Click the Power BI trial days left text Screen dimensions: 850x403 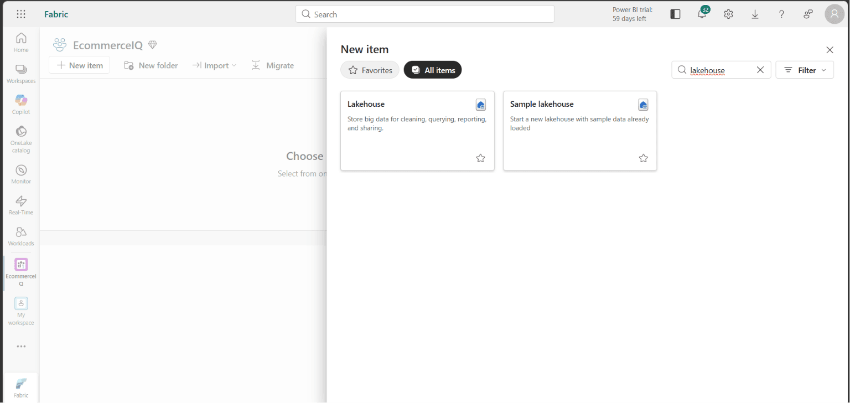(x=632, y=14)
